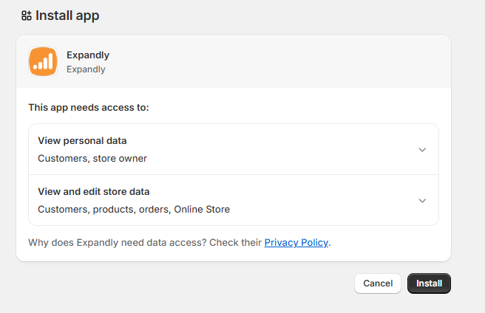Click the View and edit store data heading
The width and height of the screenshot is (485, 313).
(93, 191)
